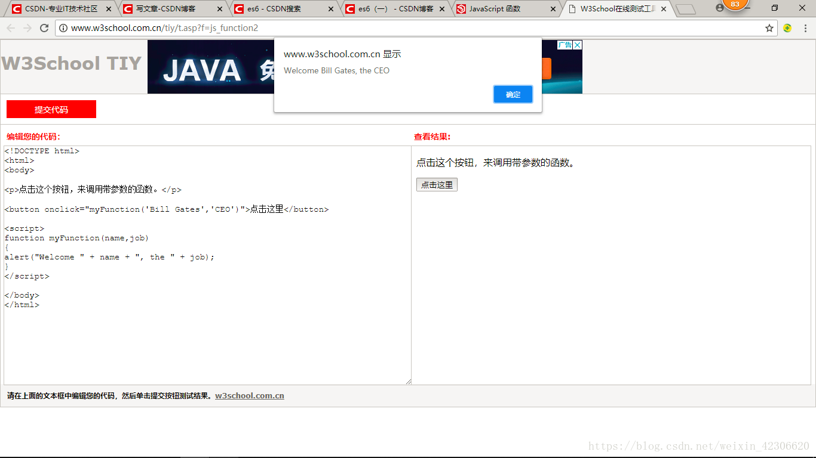Click the opening <script> tag line

click(x=24, y=228)
